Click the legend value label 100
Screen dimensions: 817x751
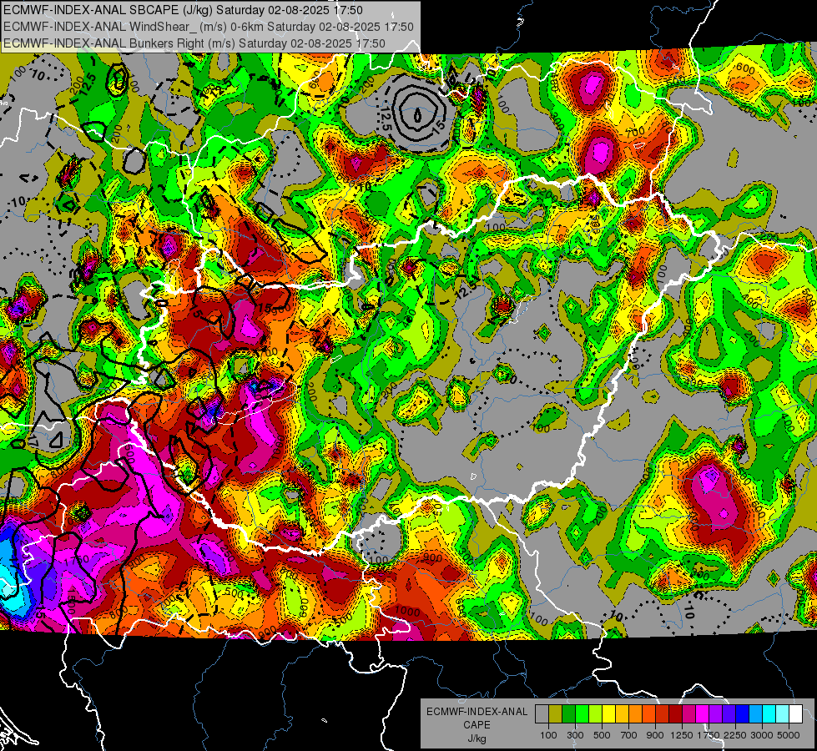point(548,735)
